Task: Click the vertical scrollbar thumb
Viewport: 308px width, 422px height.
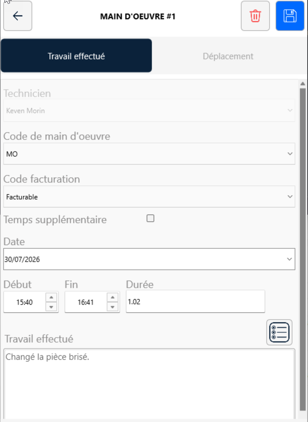Action: [303, 249]
